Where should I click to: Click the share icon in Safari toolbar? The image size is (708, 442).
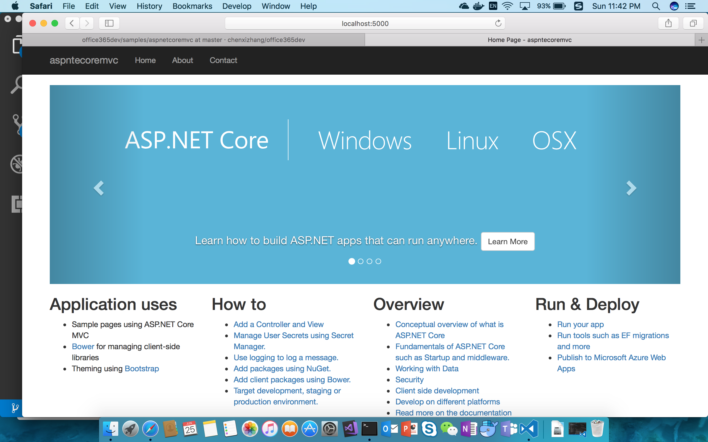point(668,23)
